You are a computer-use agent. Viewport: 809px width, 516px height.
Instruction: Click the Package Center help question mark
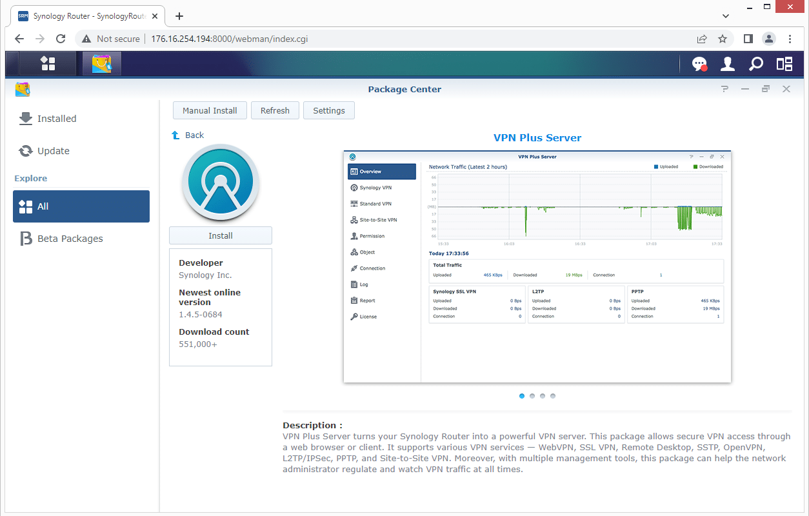725,89
